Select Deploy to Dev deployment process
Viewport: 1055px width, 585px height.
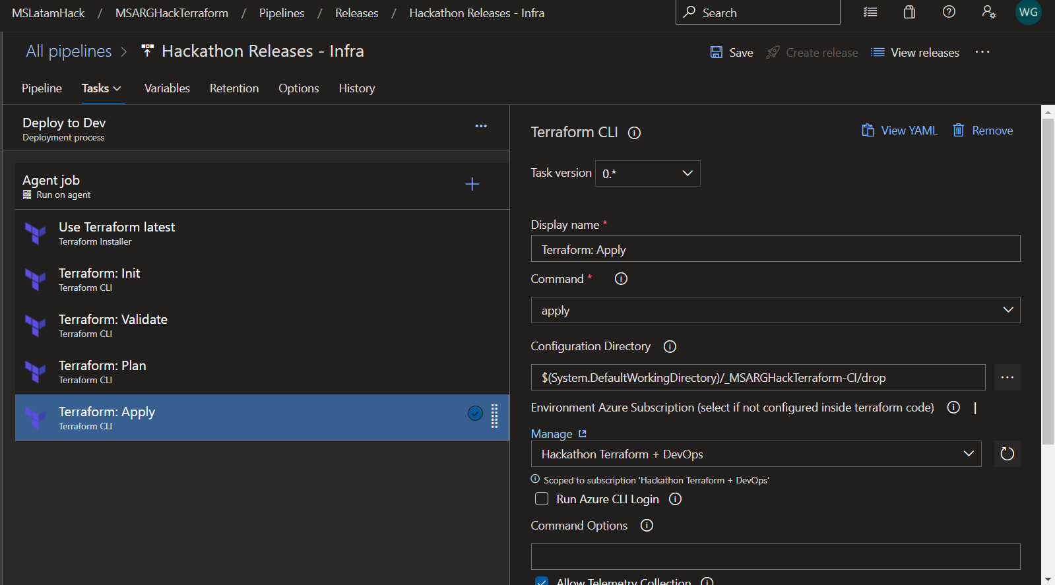[x=256, y=128]
